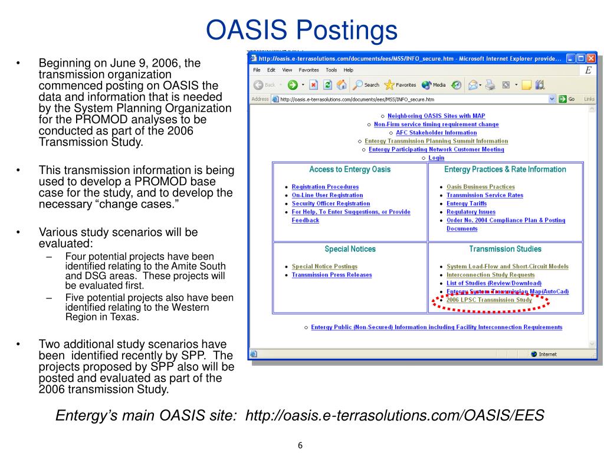604x453 pixels.
Task: Click the Internet zone status indicator
Action: click(543, 354)
